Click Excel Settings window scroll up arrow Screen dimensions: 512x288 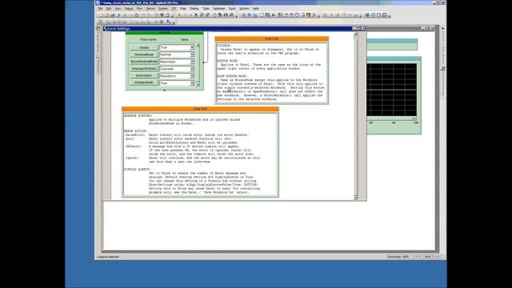click(x=355, y=34)
